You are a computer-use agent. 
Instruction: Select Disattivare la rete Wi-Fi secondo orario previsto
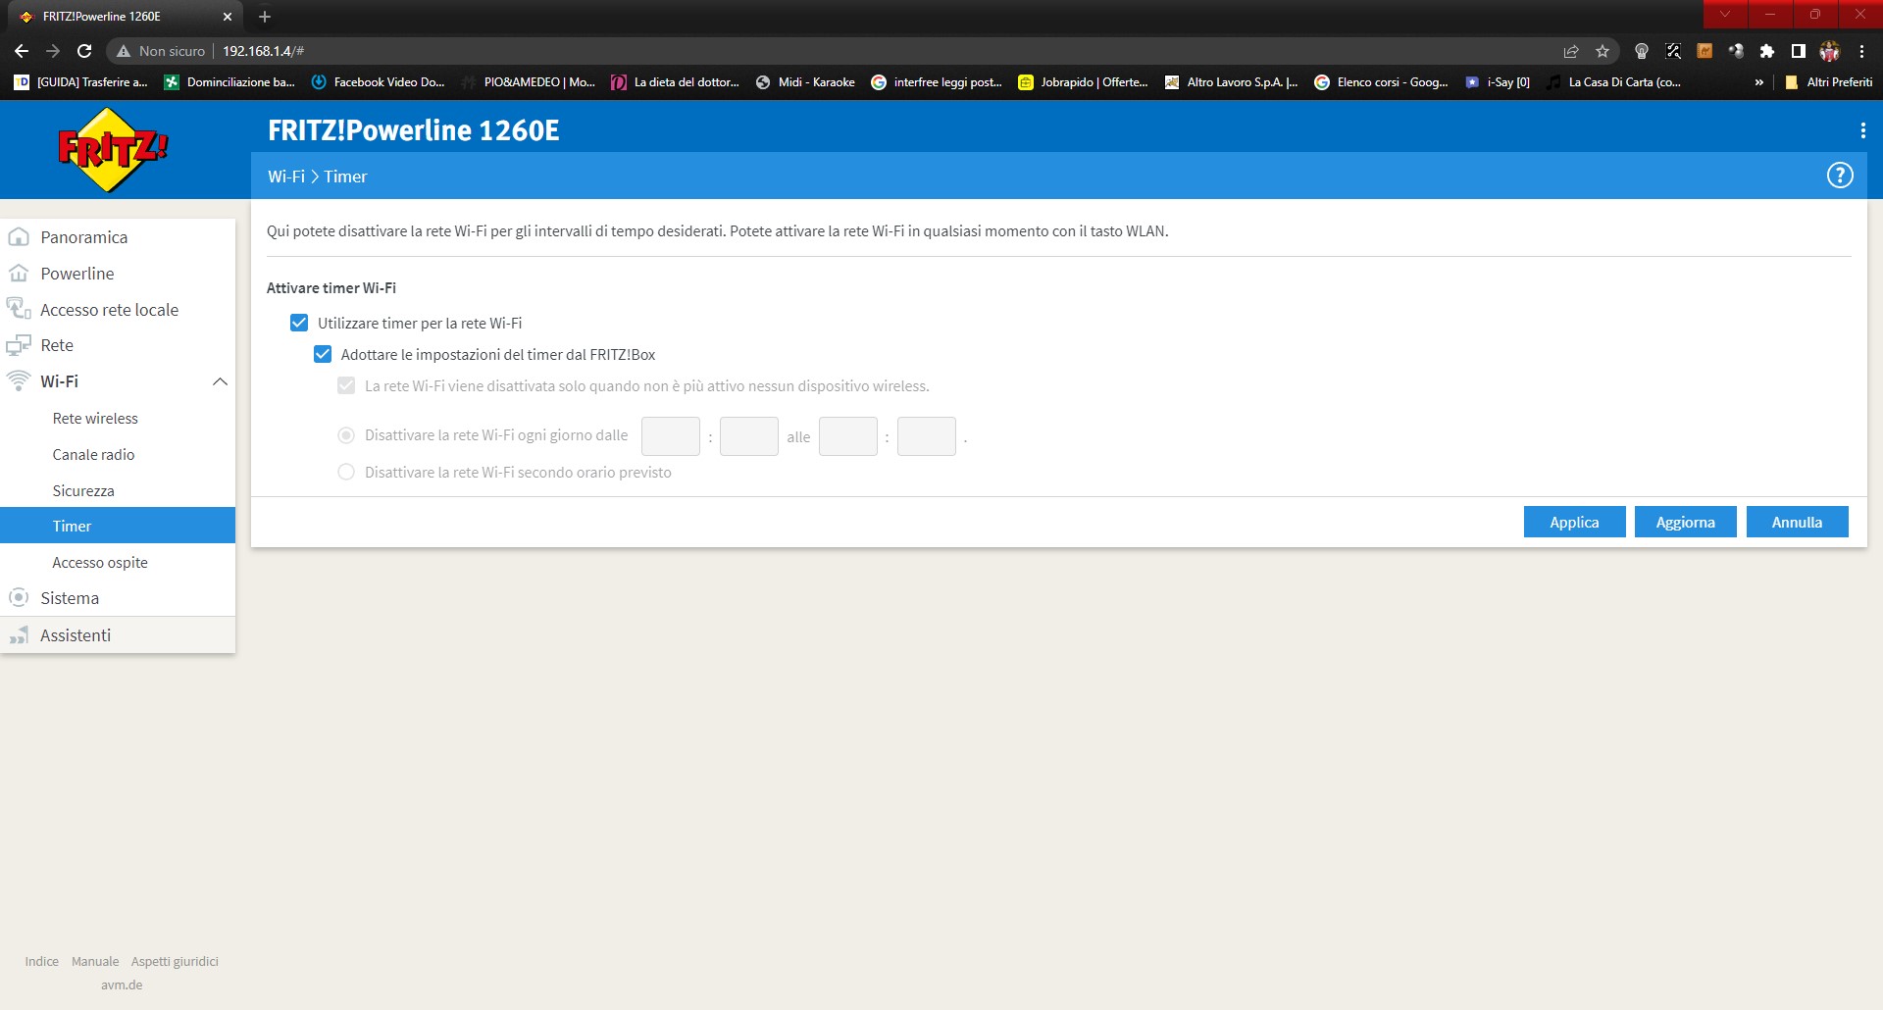(x=346, y=472)
